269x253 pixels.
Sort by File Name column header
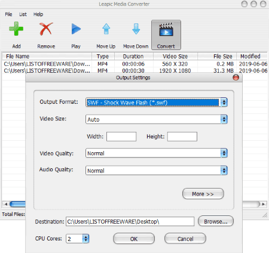tap(47, 56)
